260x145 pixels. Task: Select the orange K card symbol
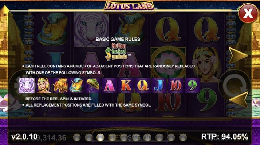click(x=126, y=86)
